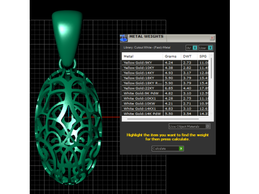Open the Use Object Materials dropdown
This screenshot has width=259, height=194.
[189, 126]
